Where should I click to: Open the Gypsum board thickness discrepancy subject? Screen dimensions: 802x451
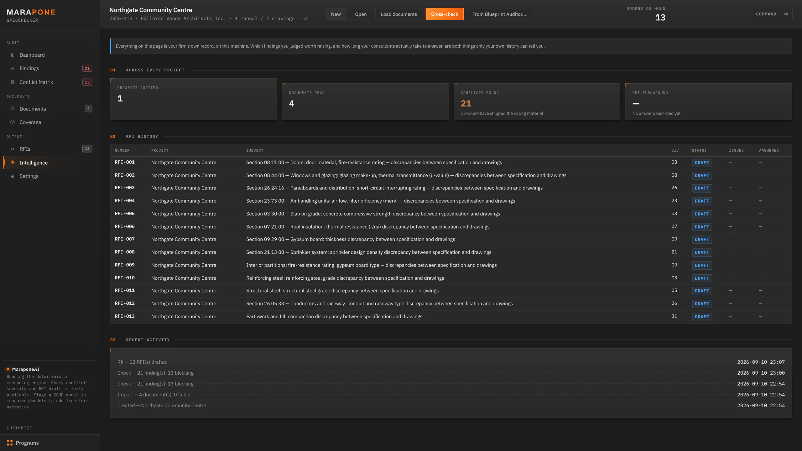click(351, 239)
